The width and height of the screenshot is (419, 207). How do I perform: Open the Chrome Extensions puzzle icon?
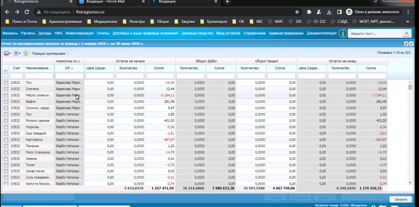pyautogui.click(x=309, y=12)
